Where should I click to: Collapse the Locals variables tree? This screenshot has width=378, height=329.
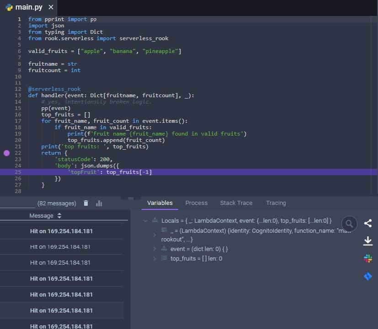(x=145, y=220)
